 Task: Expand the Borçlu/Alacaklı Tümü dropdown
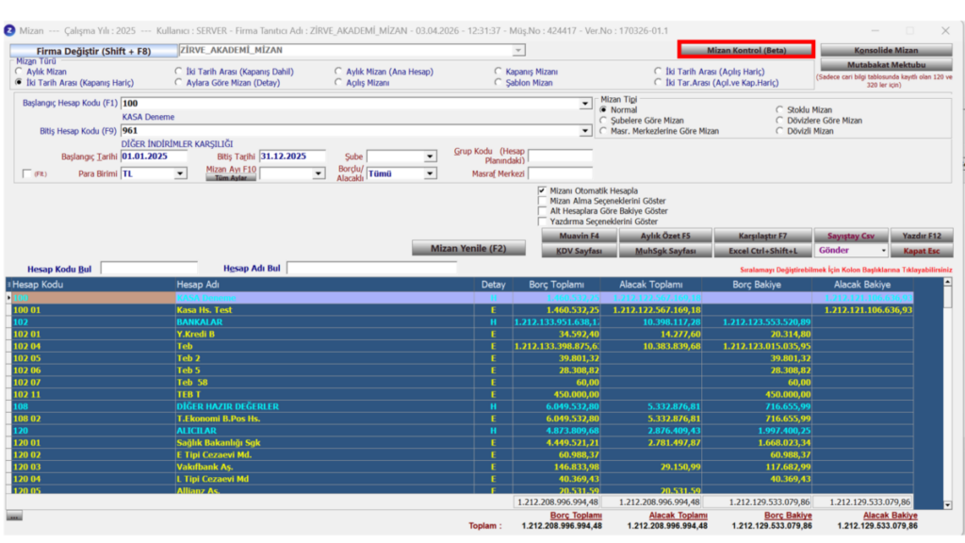(430, 173)
